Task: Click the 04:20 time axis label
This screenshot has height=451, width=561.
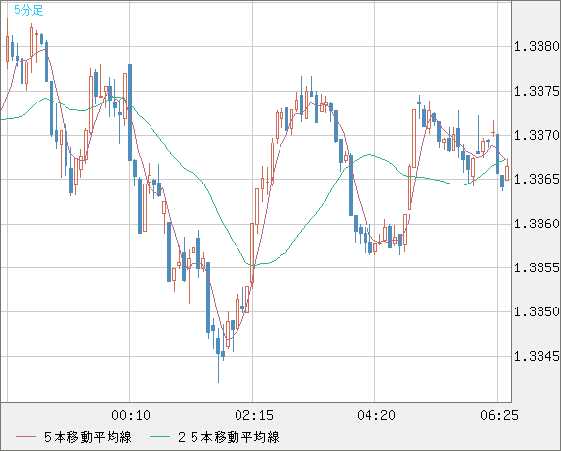Action: click(376, 415)
